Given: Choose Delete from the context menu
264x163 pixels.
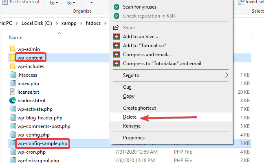Looking at the screenshot, I should click(x=171, y=117).
